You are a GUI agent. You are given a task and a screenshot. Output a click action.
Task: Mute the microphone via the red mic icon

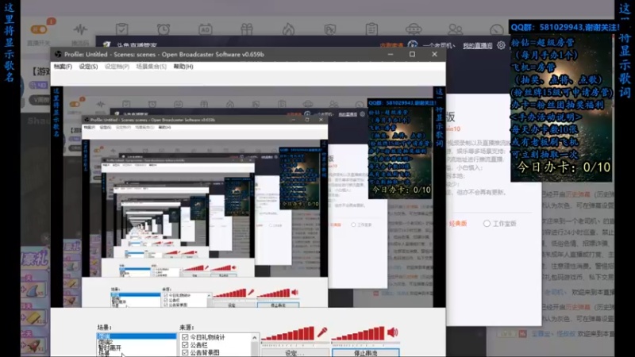(322, 332)
